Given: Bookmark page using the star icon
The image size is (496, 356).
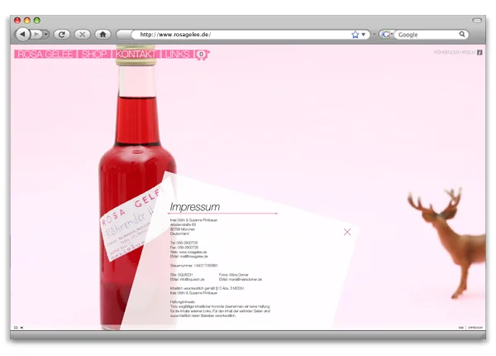Looking at the screenshot, I should [x=355, y=35].
